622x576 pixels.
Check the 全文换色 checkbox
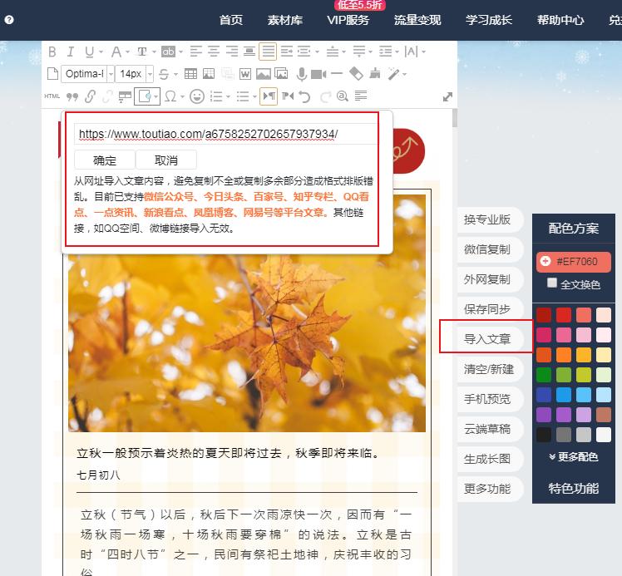click(552, 283)
